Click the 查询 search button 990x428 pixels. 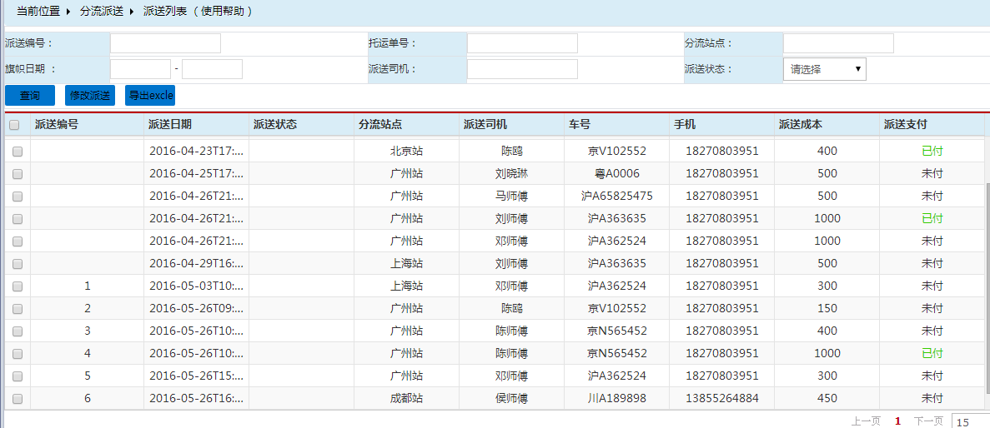pos(30,96)
